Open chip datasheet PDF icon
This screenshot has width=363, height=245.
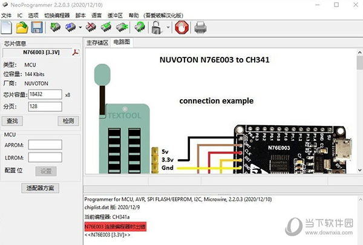[76, 53]
